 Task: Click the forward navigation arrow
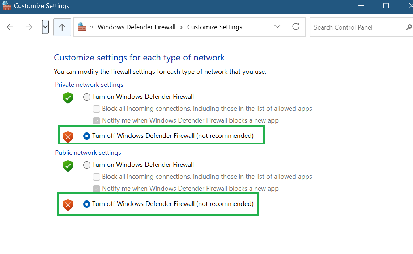[29, 27]
